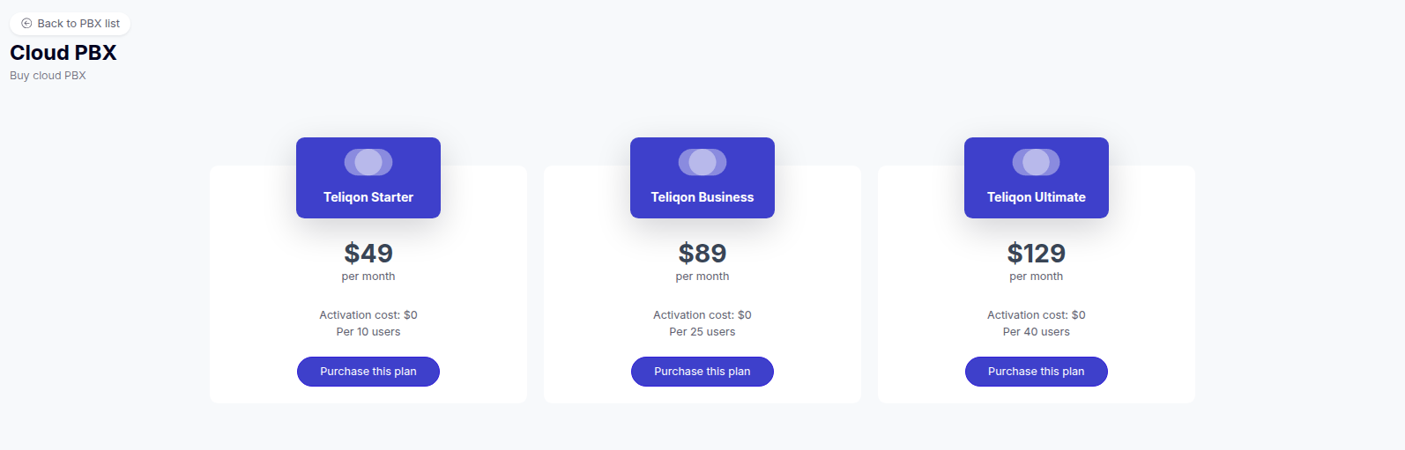Go back to PBX list
Image resolution: width=1405 pixels, height=450 pixels.
coord(78,24)
